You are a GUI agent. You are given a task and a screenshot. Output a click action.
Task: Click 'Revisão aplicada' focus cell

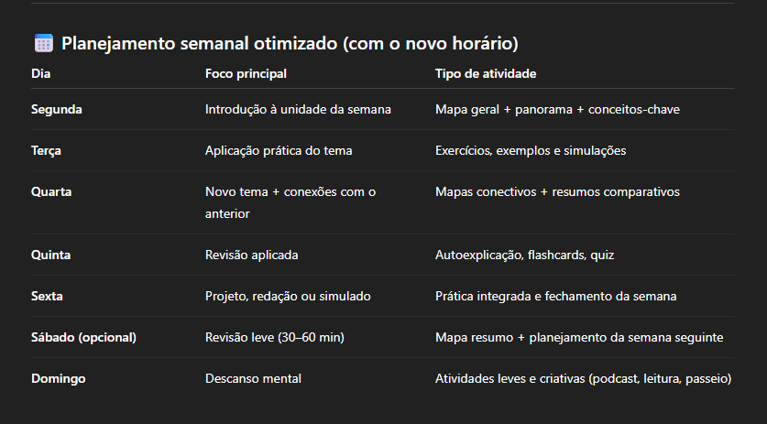251,255
